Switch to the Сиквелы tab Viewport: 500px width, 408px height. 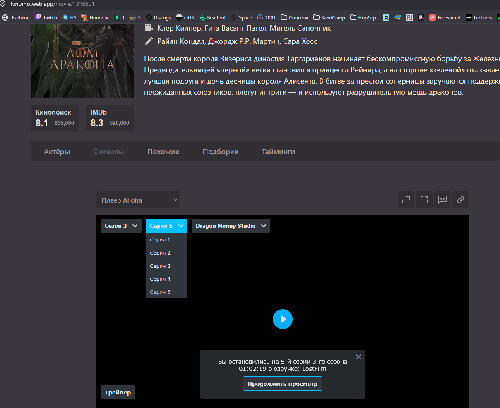coord(108,152)
